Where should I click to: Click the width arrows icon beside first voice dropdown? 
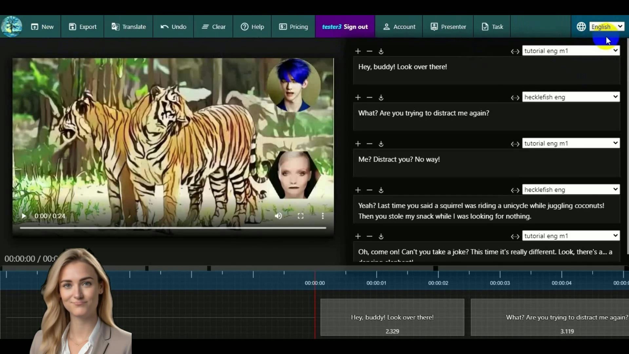pos(515,51)
